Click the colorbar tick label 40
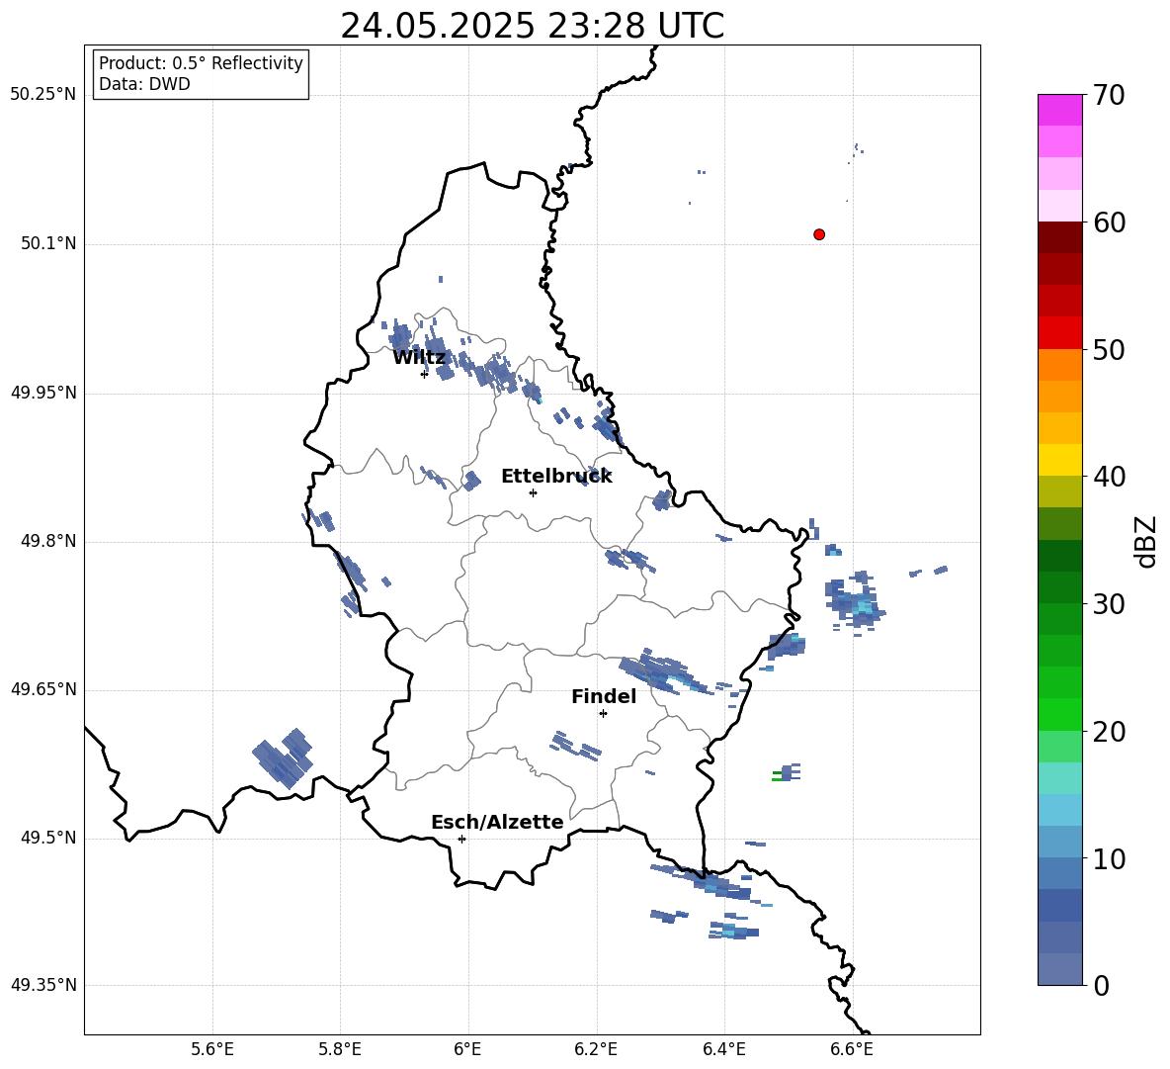The width and height of the screenshot is (1170, 1069). click(1108, 477)
